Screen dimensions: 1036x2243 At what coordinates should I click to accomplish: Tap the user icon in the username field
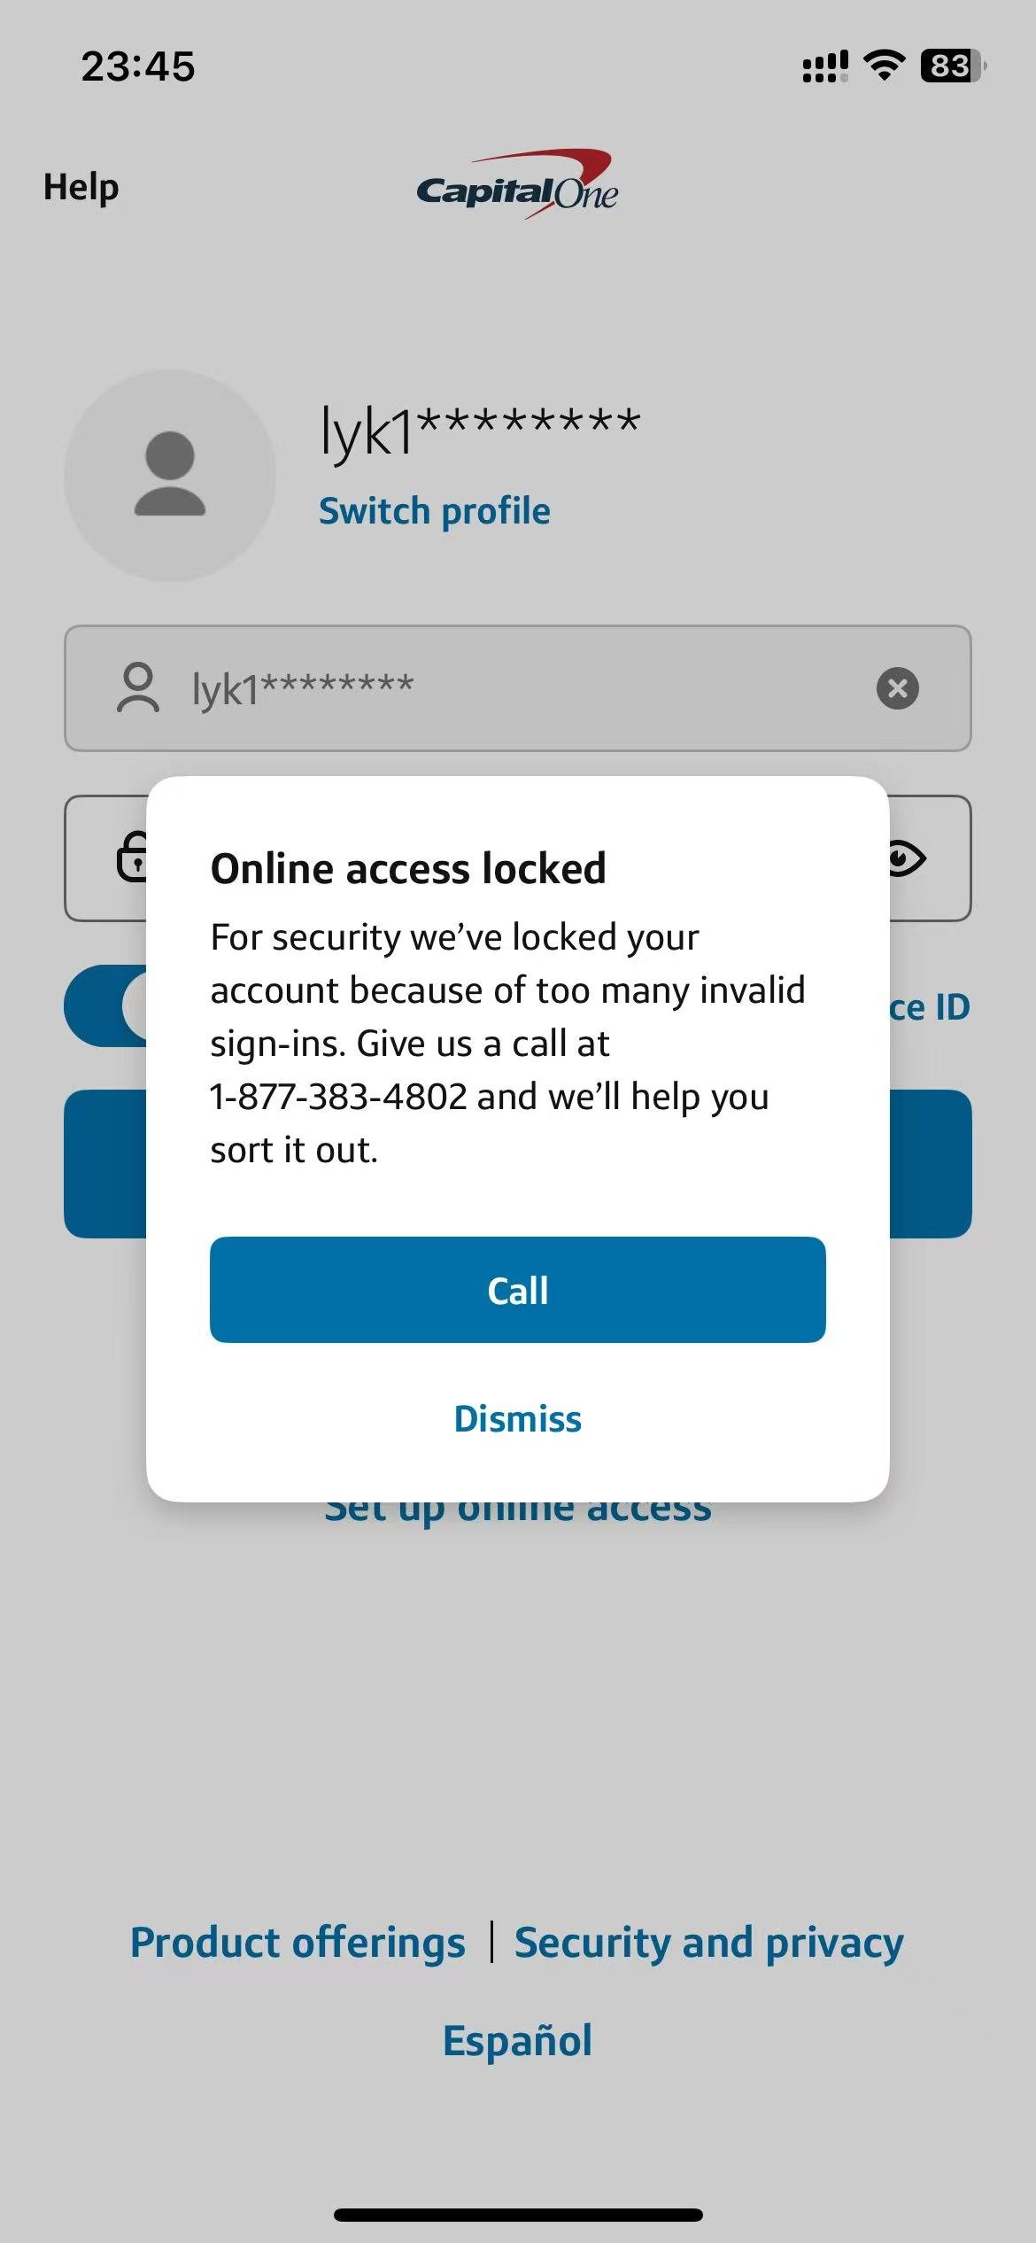tap(138, 688)
